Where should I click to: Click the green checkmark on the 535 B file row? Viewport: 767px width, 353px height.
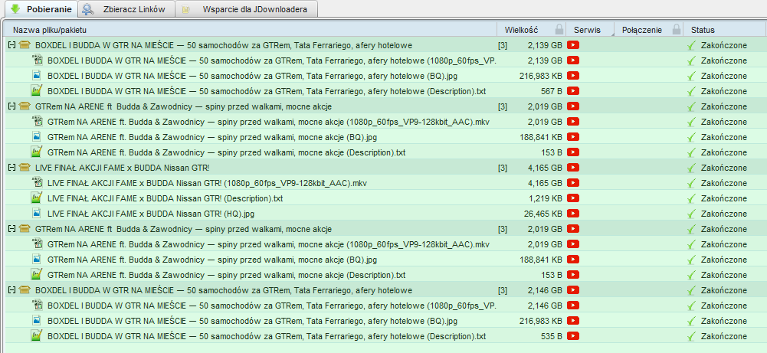point(692,336)
